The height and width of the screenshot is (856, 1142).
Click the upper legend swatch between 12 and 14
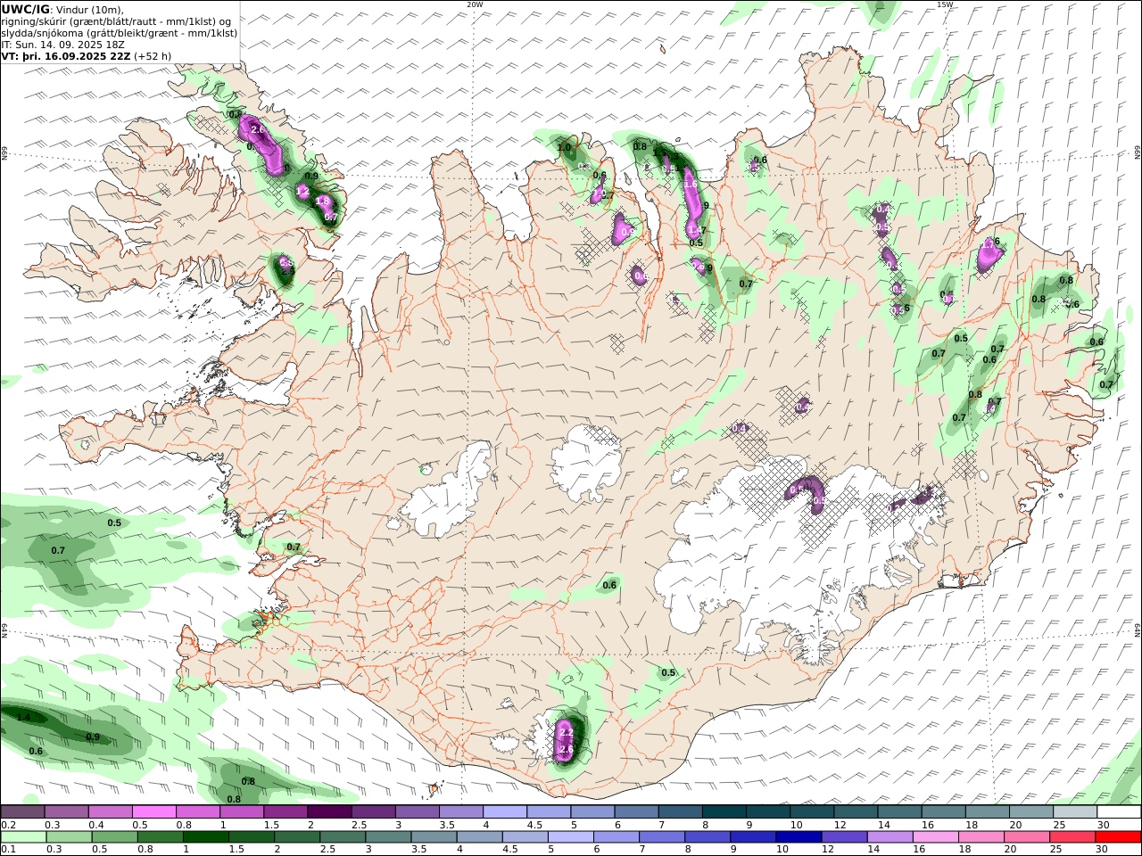point(854,811)
